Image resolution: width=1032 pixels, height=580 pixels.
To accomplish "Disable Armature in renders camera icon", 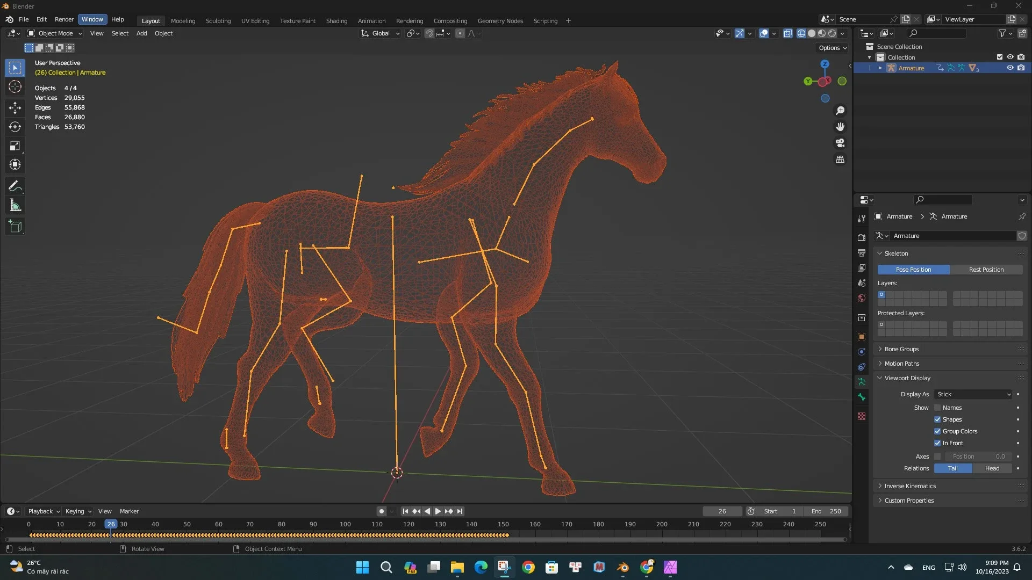I will tap(1021, 68).
